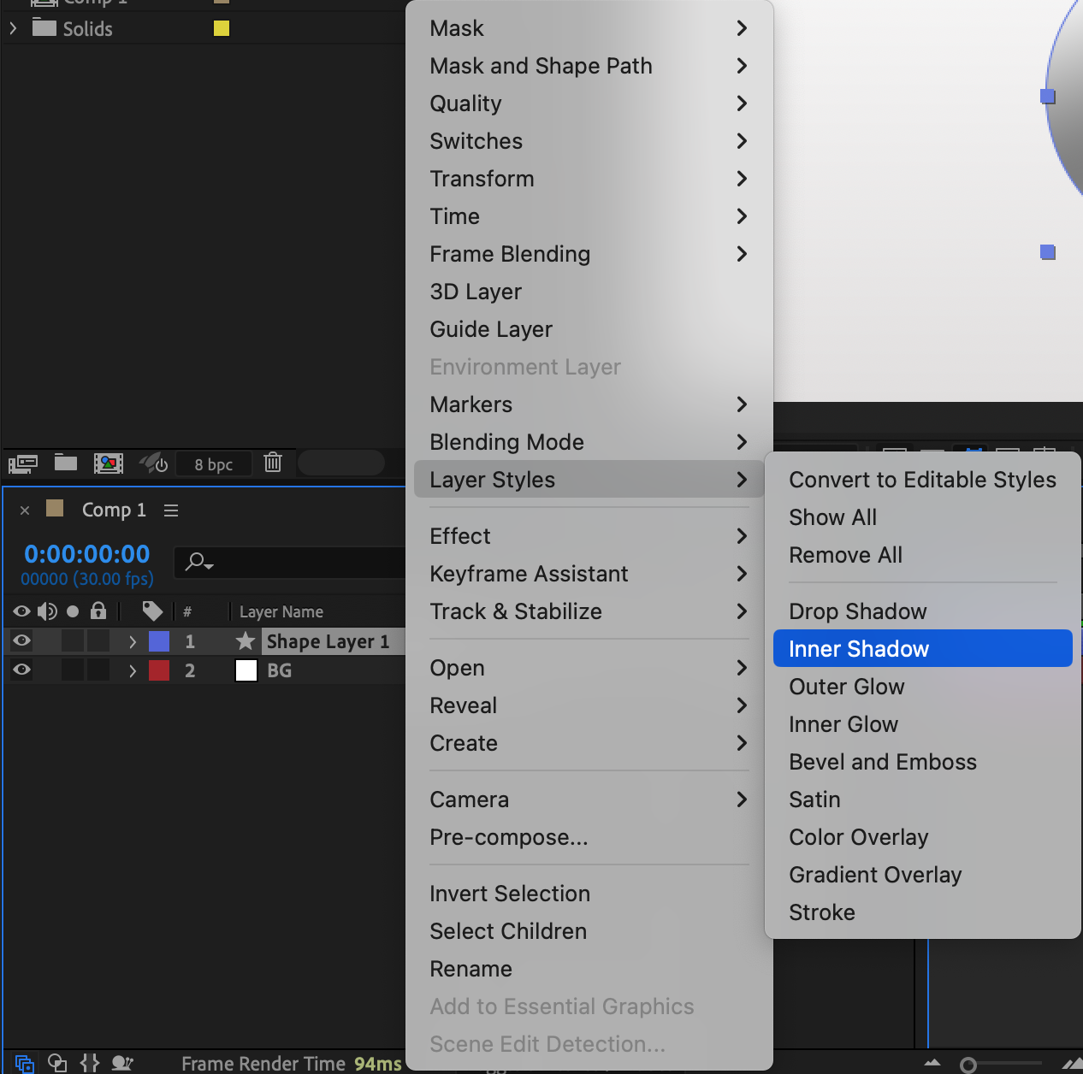Viewport: 1083px width, 1074px height.
Task: Expand the BG layer properties
Action: (x=133, y=670)
